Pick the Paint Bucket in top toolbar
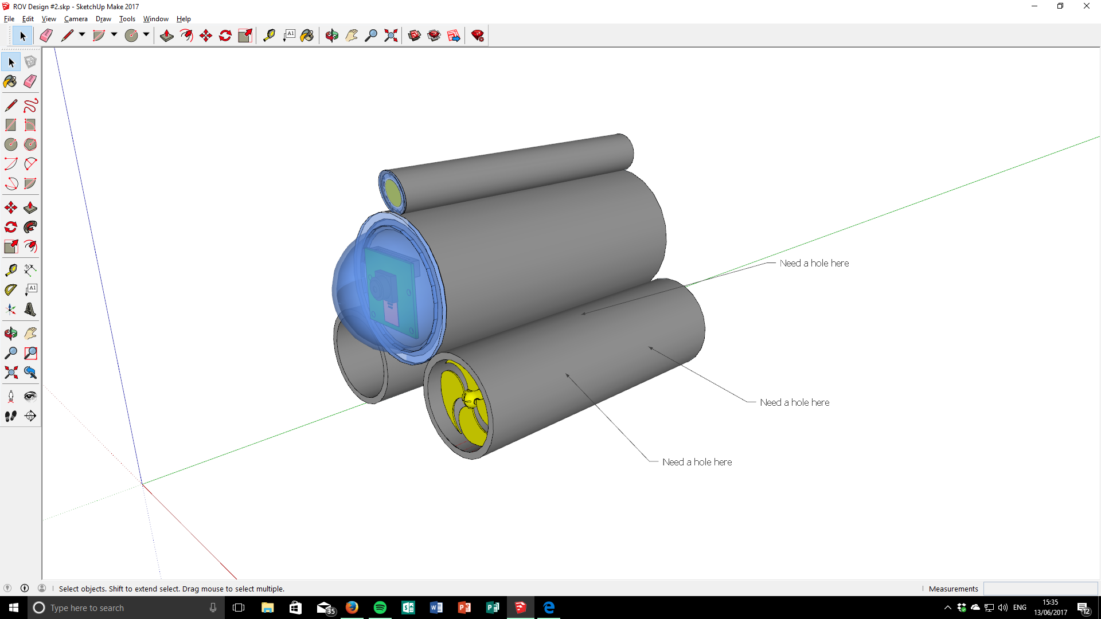This screenshot has width=1101, height=619. coord(307,36)
